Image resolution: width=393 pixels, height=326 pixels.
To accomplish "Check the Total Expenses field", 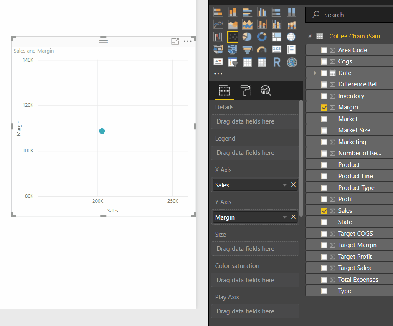I will 324,280.
